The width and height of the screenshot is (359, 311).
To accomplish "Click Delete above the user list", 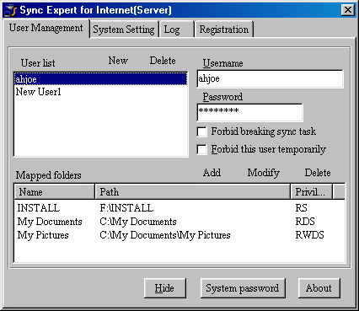I will [163, 61].
